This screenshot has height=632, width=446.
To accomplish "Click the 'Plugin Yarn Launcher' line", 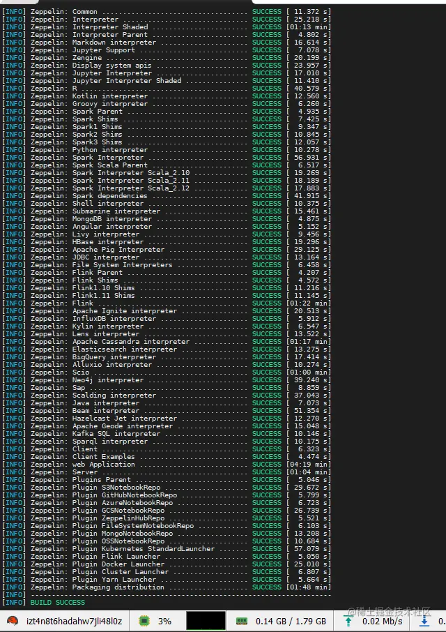I will tap(167, 579).
